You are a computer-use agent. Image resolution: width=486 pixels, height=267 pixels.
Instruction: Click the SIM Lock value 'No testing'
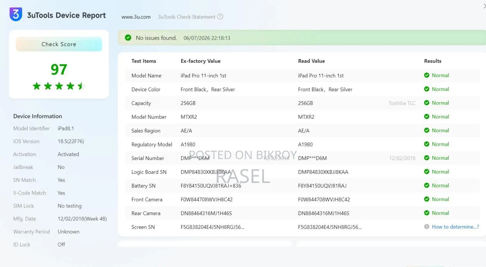coord(70,206)
